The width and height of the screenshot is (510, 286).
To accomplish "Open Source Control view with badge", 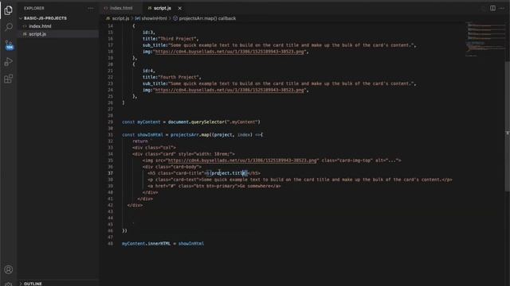I will pos(9,44).
